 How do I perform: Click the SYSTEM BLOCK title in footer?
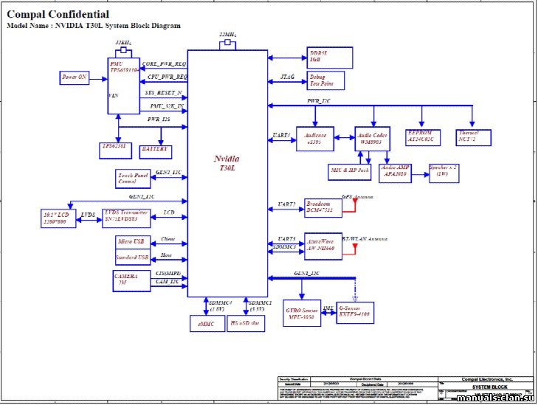[x=489, y=387]
